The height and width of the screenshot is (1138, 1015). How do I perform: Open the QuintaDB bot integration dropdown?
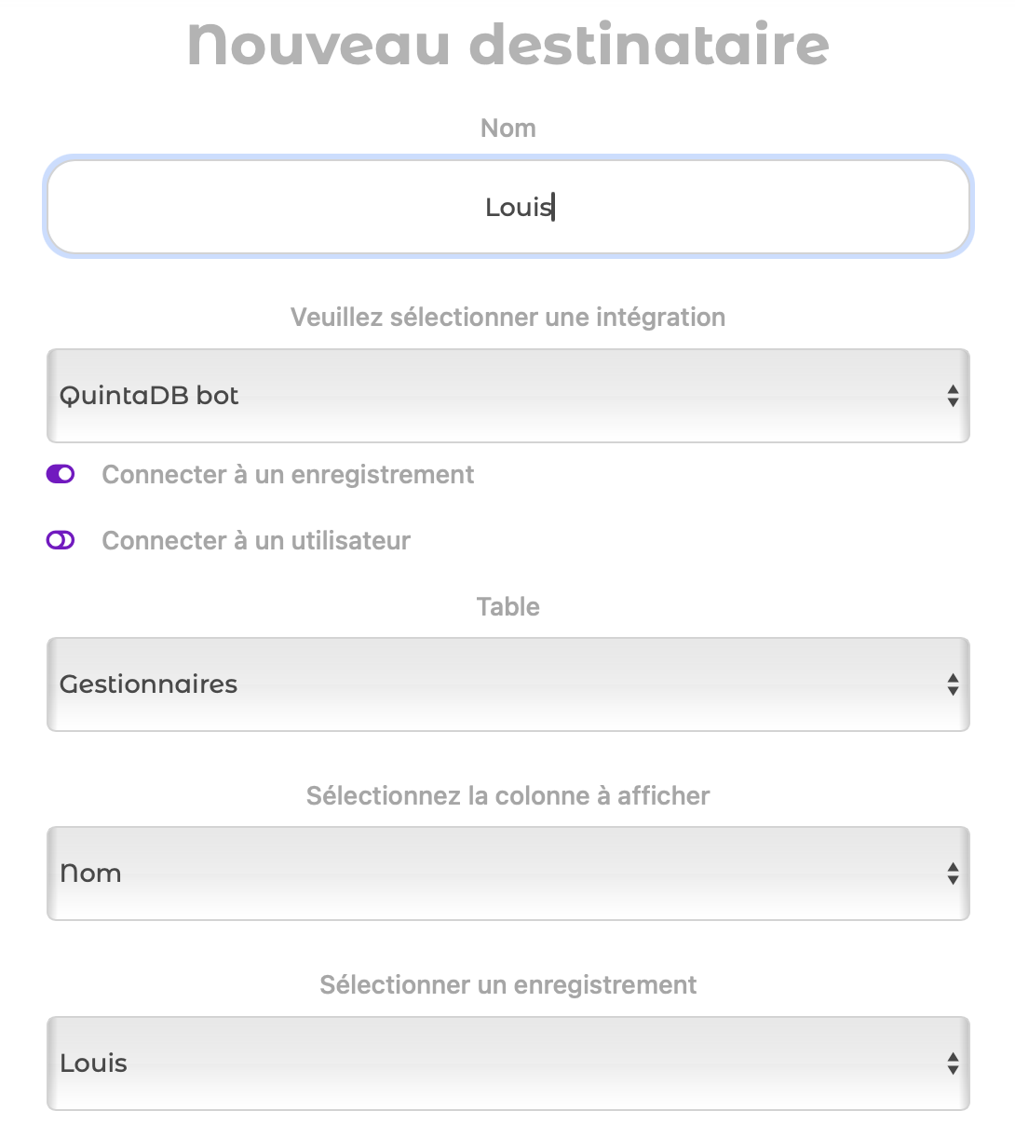click(508, 396)
